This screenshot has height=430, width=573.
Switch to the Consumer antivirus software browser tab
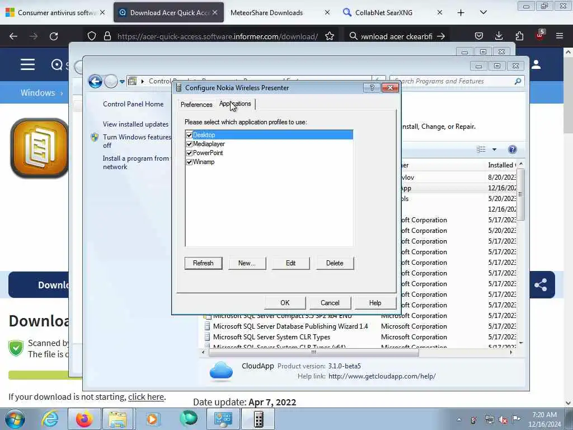coord(55,13)
